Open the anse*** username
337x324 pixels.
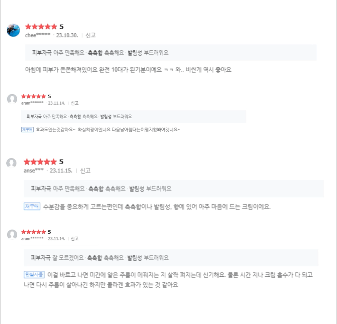tap(34, 171)
